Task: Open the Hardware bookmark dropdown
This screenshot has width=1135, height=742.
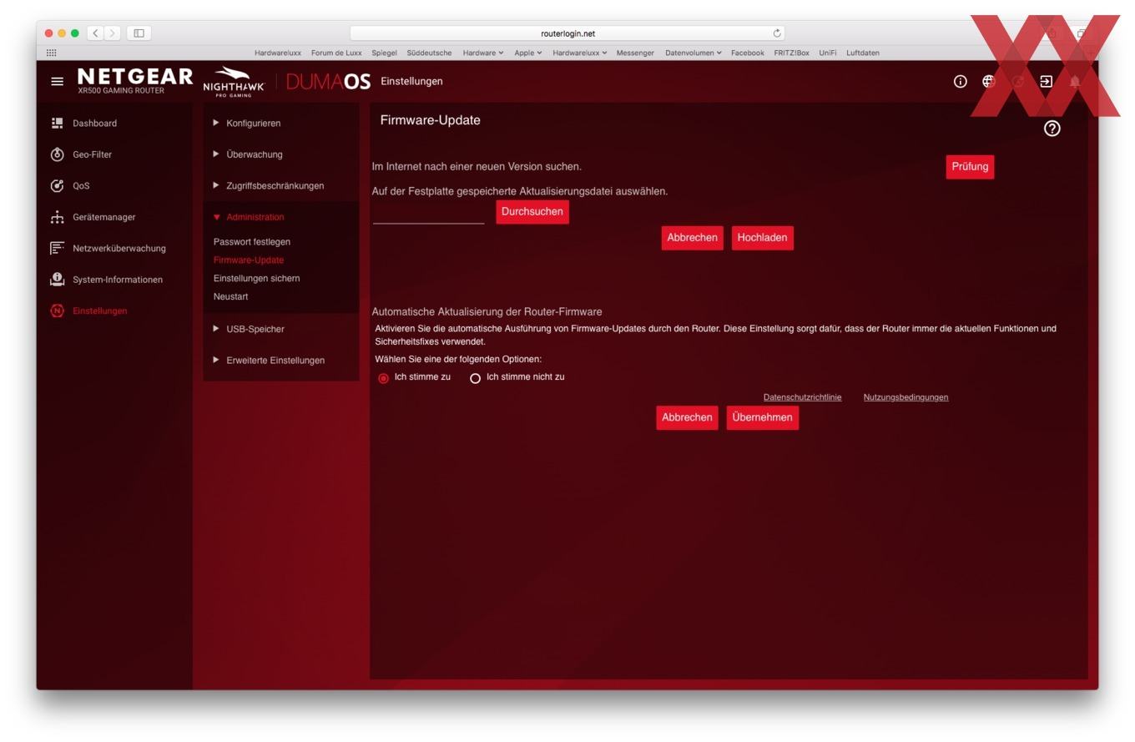Action: click(x=483, y=53)
